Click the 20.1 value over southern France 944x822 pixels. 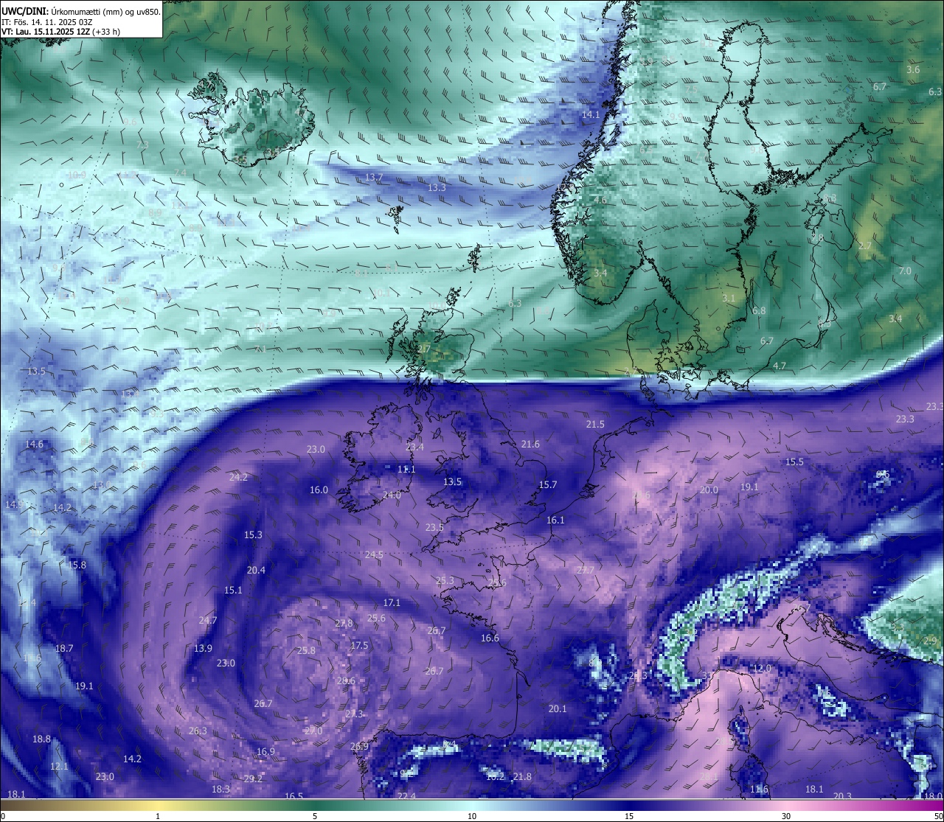pyautogui.click(x=558, y=709)
